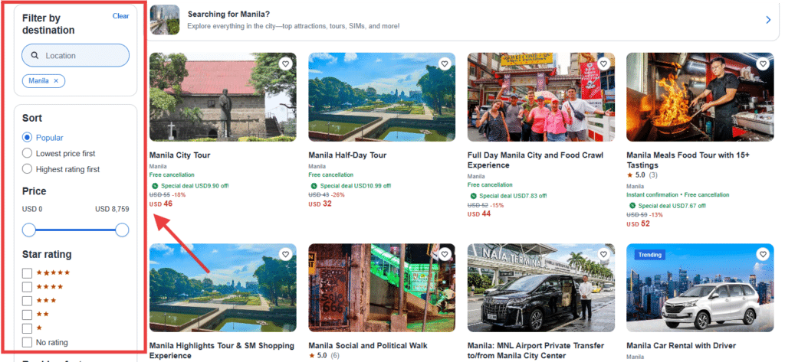Favorite the Manila Half-Day Tour heart icon
This screenshot has width=785, height=362.
point(444,64)
